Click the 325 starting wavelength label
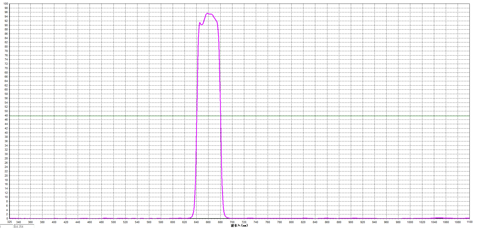This screenshot has height=228, width=479. [10, 222]
